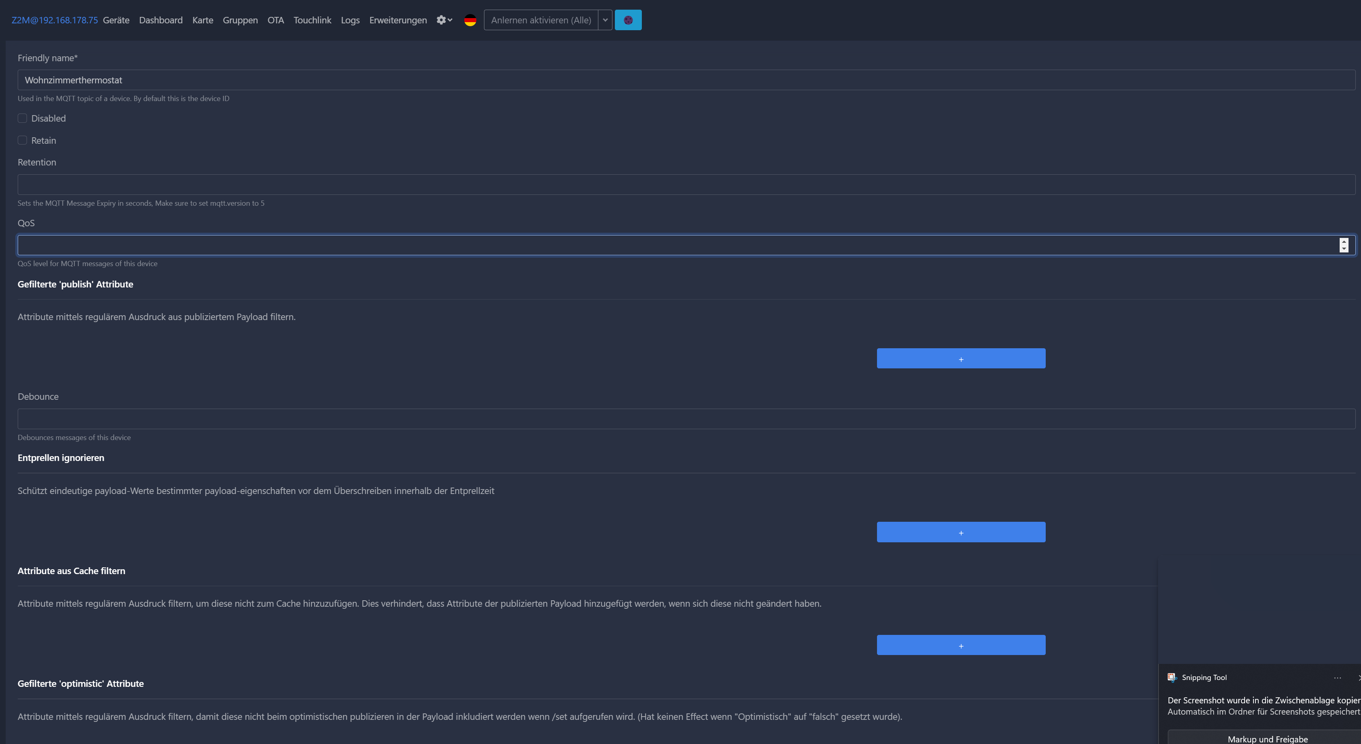Switch to the Dashboard page

[161, 20]
